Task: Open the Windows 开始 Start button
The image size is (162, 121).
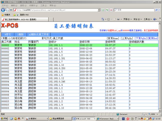Action: click(4, 119)
